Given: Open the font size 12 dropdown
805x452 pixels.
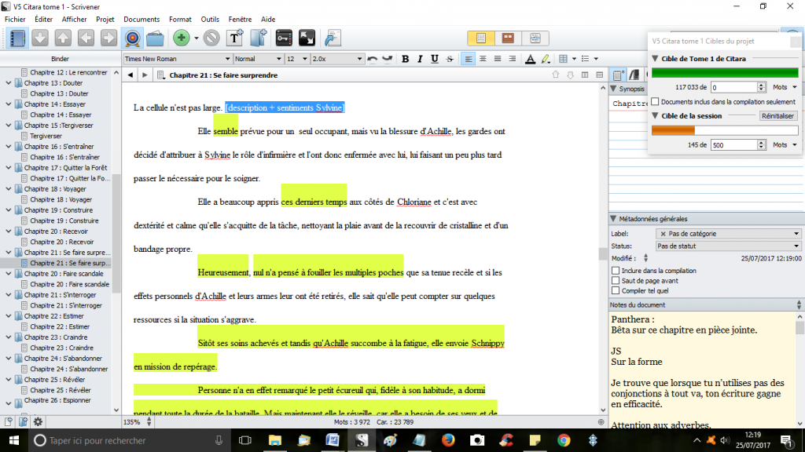Looking at the screenshot, I should [x=296, y=59].
